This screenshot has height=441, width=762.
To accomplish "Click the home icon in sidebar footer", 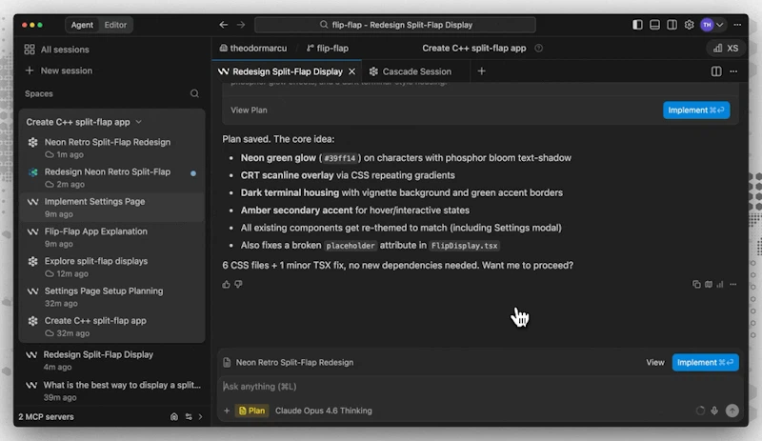I will pyautogui.click(x=174, y=416).
